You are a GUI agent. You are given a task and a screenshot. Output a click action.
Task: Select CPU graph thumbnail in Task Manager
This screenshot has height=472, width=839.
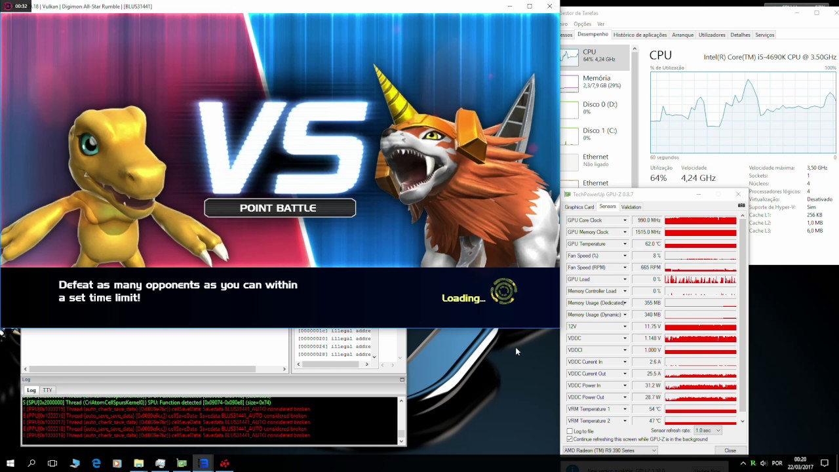pos(569,56)
